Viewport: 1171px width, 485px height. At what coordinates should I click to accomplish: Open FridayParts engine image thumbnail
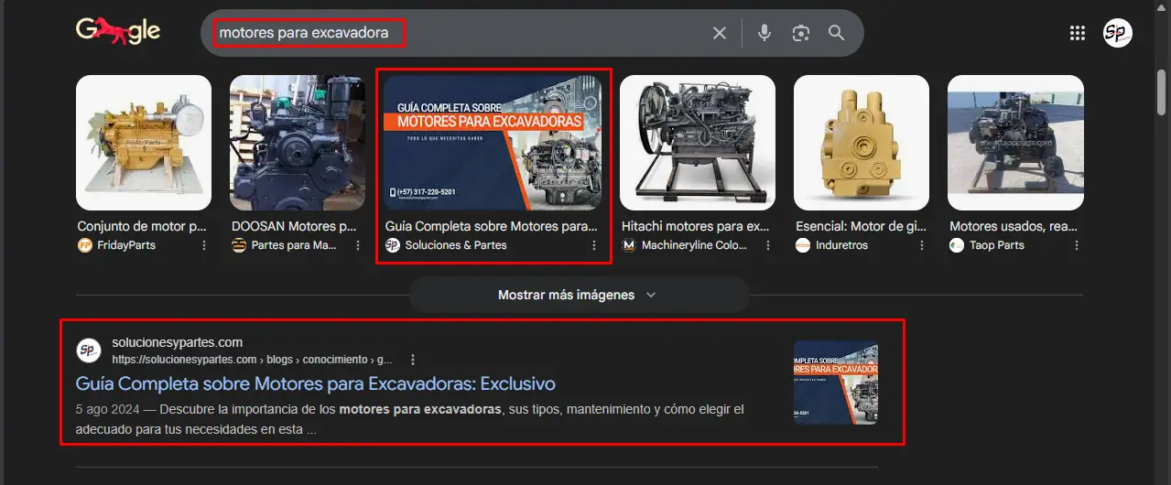(x=144, y=143)
